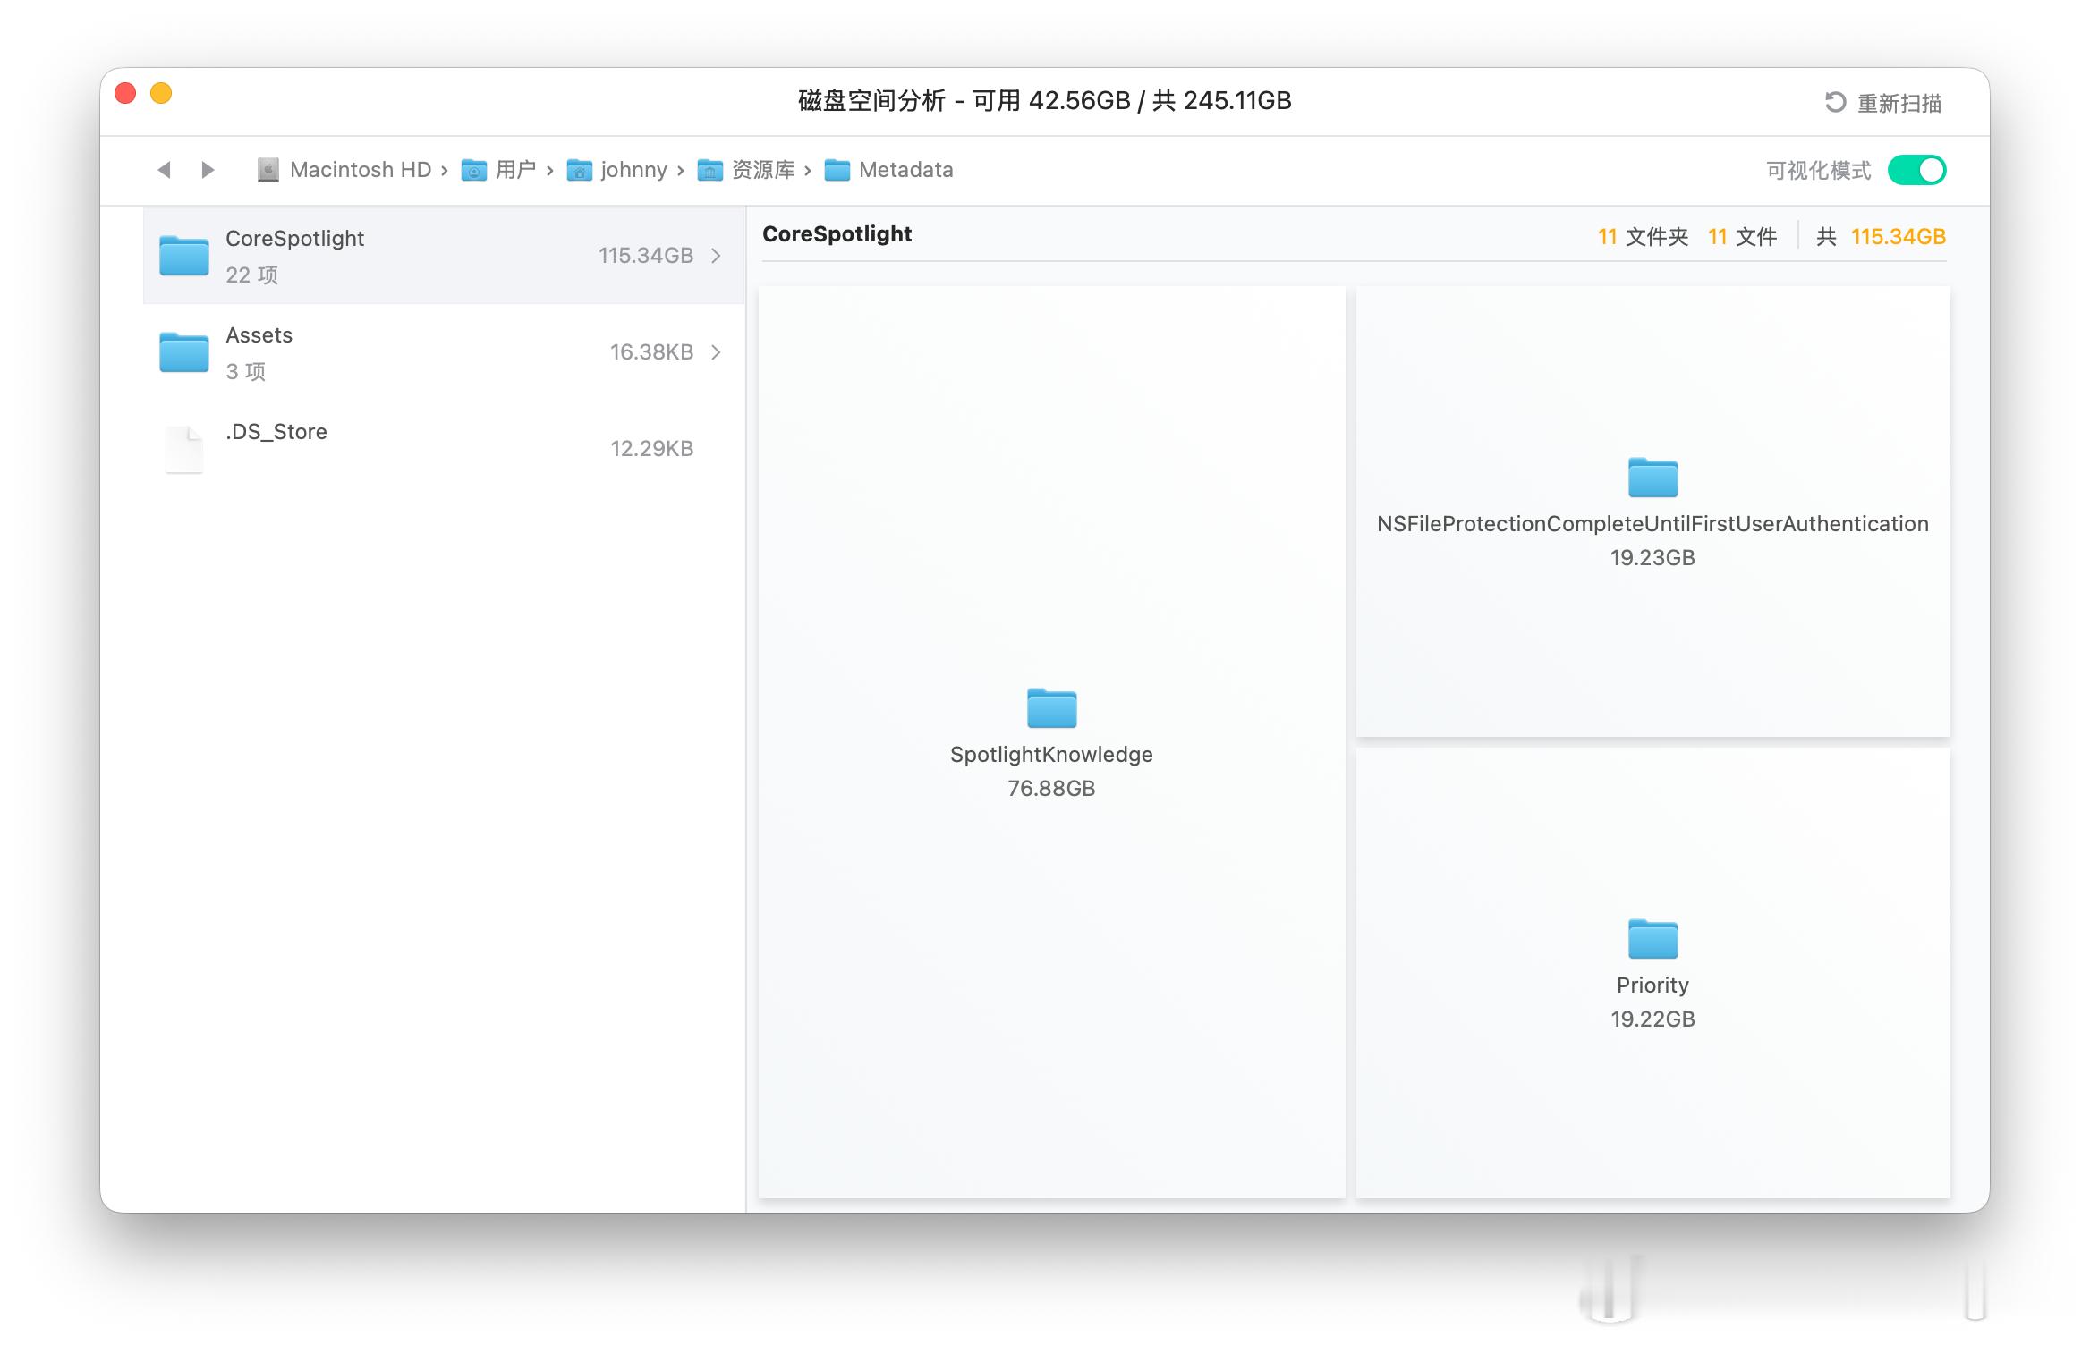
Task: Navigate to johnny in the breadcrumb
Action: coord(633,170)
